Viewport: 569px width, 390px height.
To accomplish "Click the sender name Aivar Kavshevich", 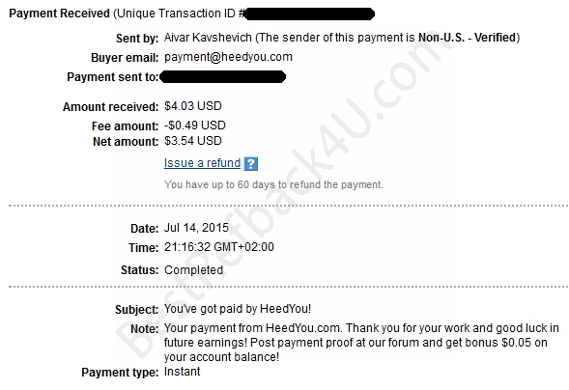I will point(208,38).
